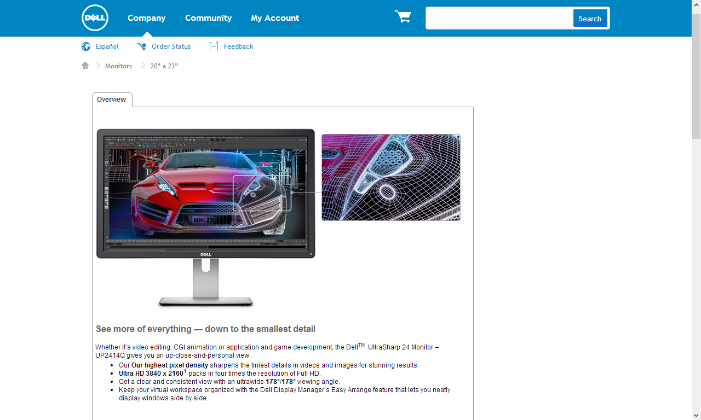The height and width of the screenshot is (420, 701).
Task: Open the shopping cart
Action: tap(403, 17)
